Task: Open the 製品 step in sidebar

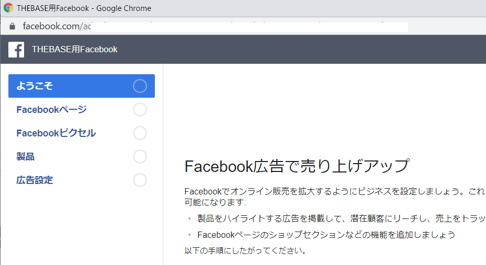Action: 82,157
